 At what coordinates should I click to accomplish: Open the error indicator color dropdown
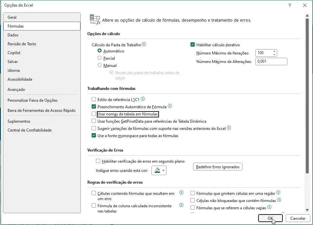click(x=159, y=171)
